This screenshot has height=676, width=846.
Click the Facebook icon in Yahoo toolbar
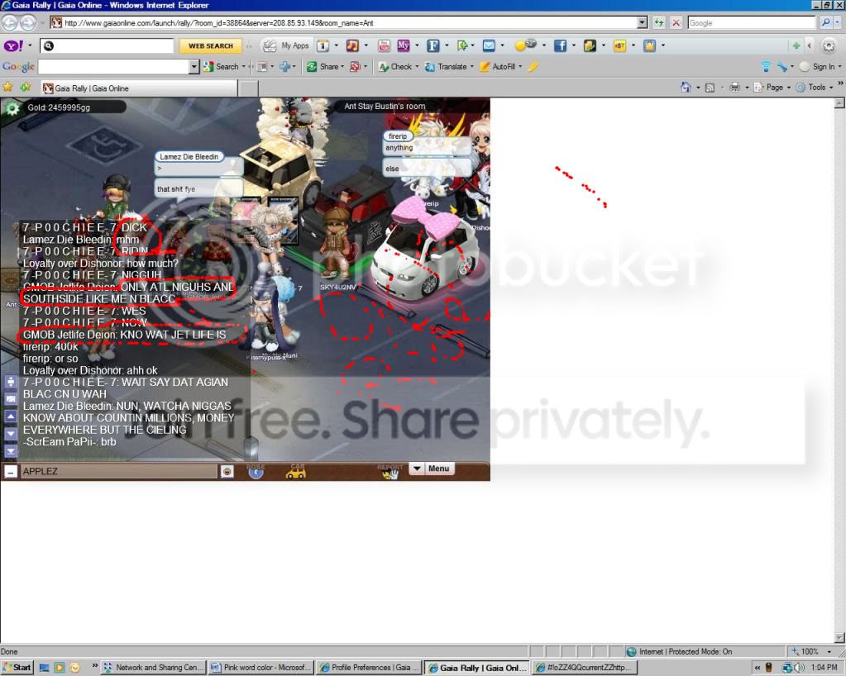click(560, 45)
